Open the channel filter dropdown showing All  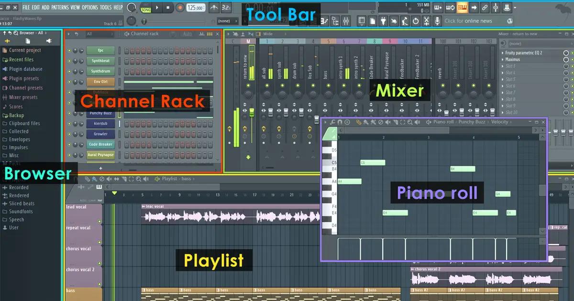coord(100,34)
